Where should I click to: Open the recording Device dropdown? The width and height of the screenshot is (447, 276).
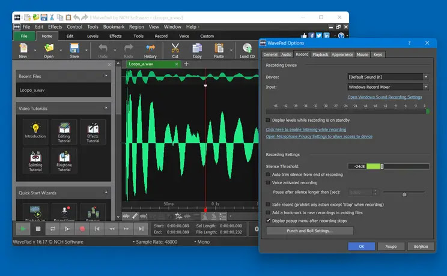(x=388, y=77)
